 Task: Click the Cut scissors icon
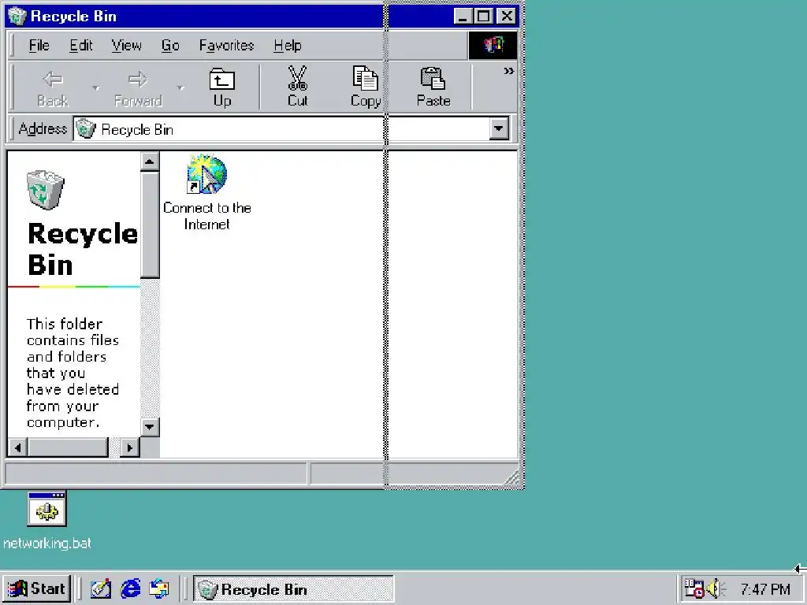(297, 78)
